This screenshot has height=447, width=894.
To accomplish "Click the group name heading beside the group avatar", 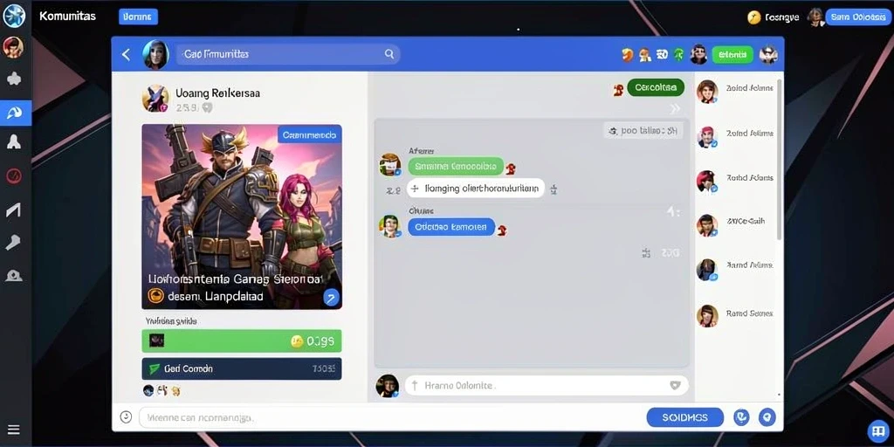I will [217, 93].
